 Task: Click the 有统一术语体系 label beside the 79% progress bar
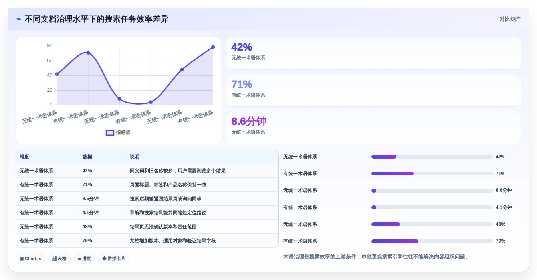coord(300,241)
